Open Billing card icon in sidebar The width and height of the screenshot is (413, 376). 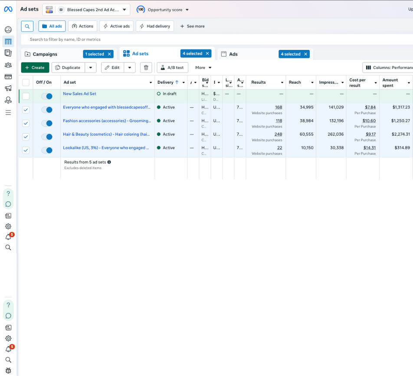click(8, 77)
